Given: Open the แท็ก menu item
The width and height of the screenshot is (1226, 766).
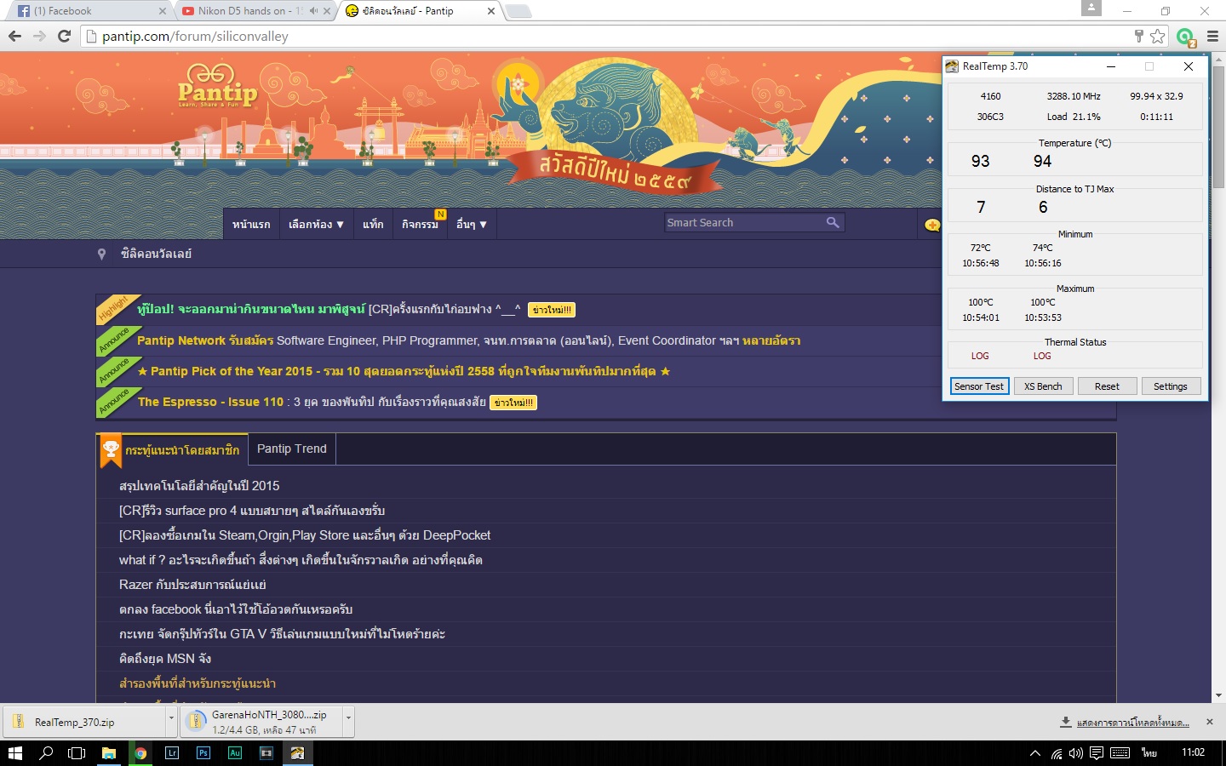Looking at the screenshot, I should (373, 225).
